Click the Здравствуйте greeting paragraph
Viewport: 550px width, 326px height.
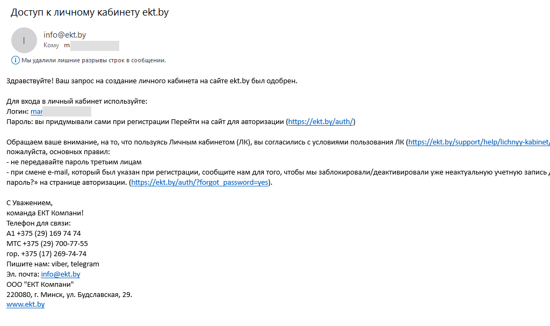pos(151,81)
